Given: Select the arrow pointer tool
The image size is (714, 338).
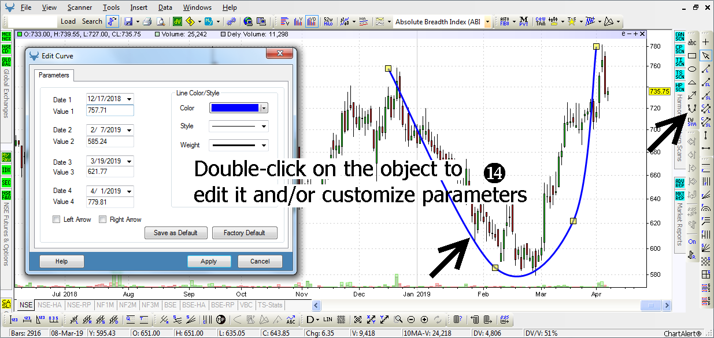Looking at the screenshot, I should [705, 55].
